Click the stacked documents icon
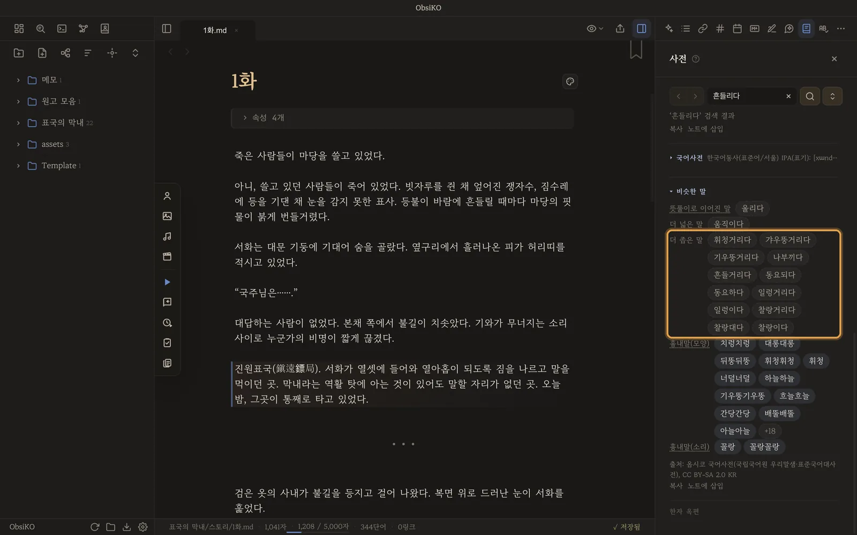Screen dimensions: 857x535 pos(167,363)
